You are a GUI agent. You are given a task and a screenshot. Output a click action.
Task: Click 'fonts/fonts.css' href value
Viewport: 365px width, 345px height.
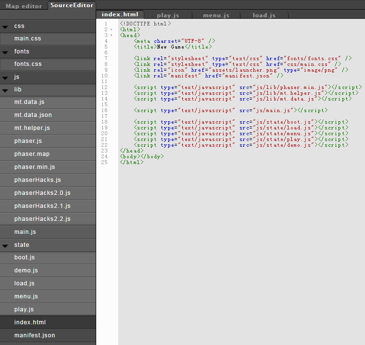pos(313,59)
